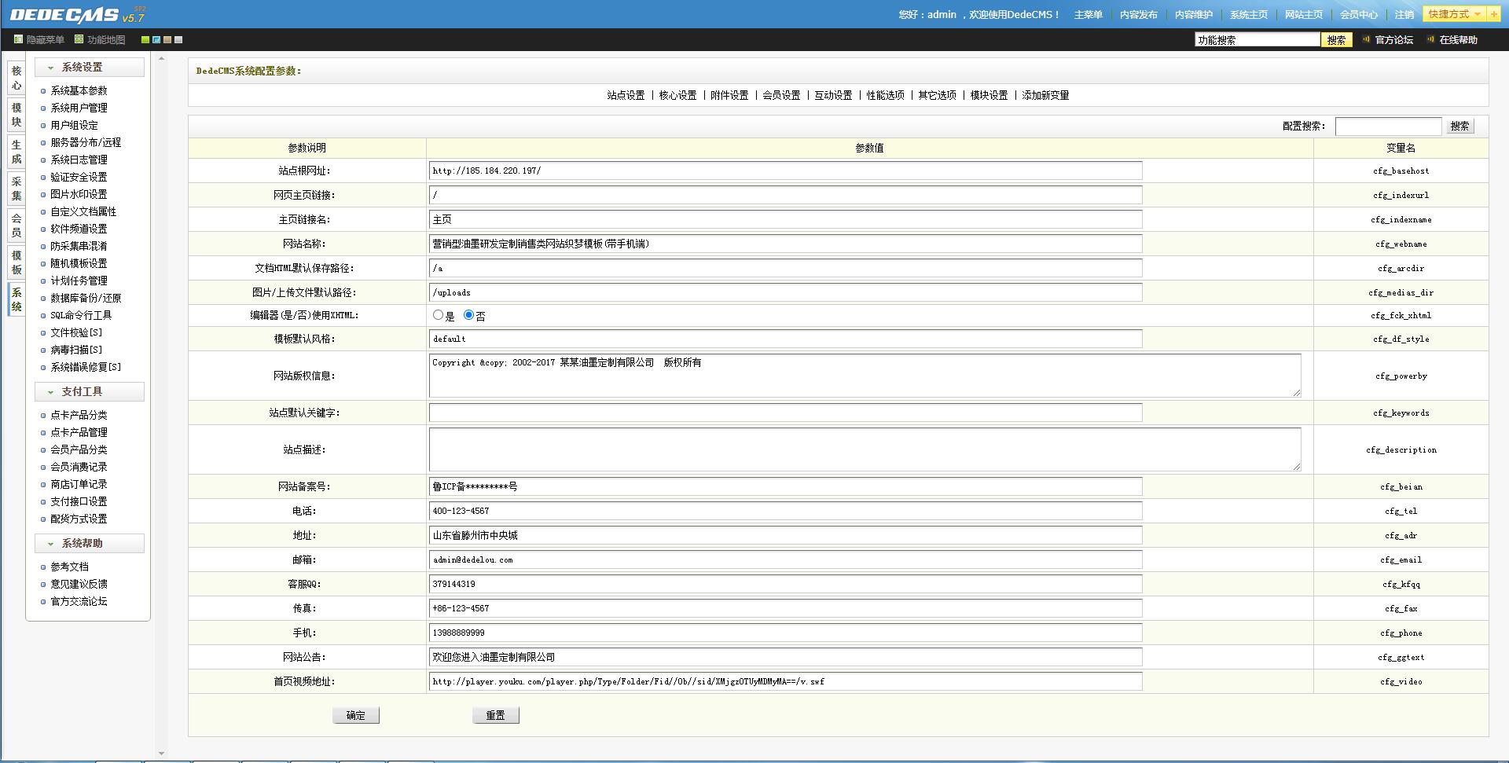
Task: Open 会员中心 in the top bar
Action: click(1359, 14)
